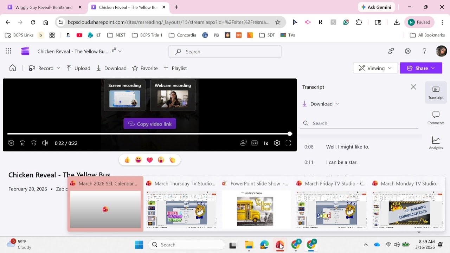
Task: Open the feedback icon in header
Action: (x=391, y=51)
